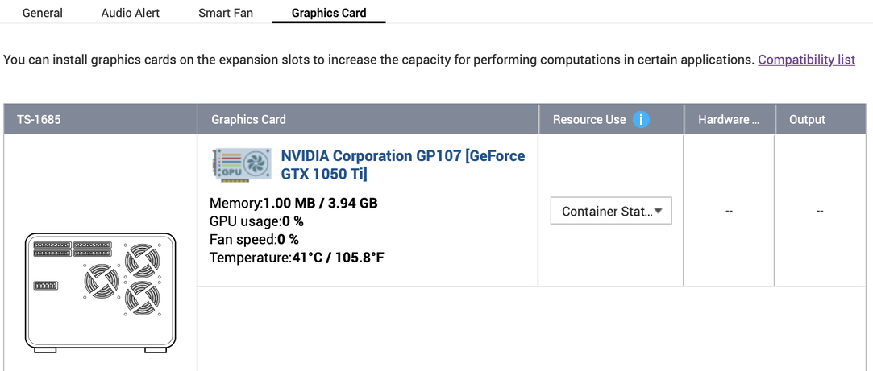Click the Output column header
Image resolution: width=873 pixels, height=371 pixels.
click(x=807, y=119)
